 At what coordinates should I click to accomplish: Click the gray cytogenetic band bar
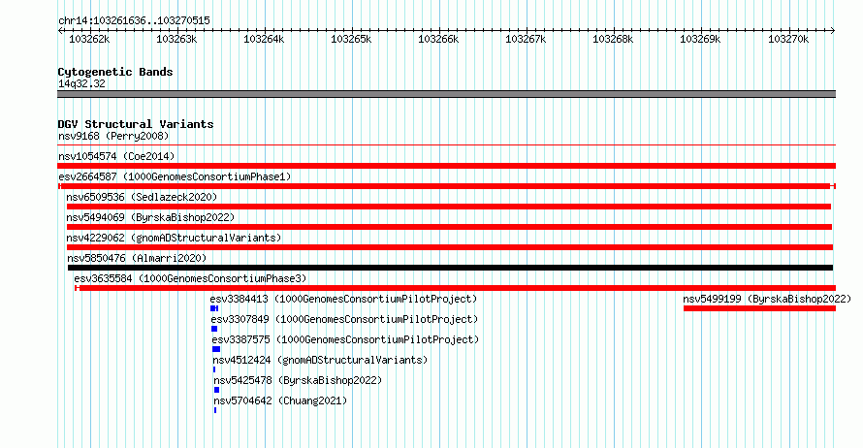point(447,94)
